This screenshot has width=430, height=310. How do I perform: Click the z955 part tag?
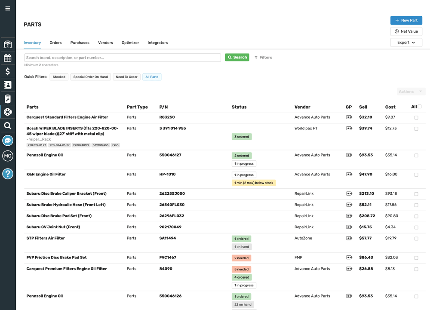point(115,145)
